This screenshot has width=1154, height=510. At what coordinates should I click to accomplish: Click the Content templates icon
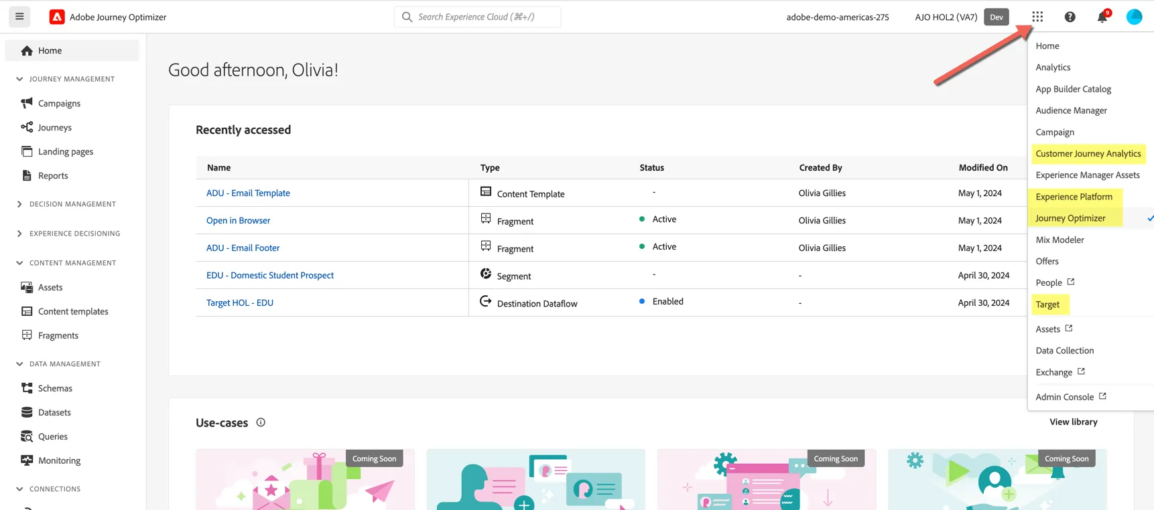(27, 311)
